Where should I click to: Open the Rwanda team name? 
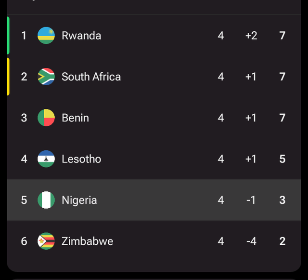[x=81, y=36]
